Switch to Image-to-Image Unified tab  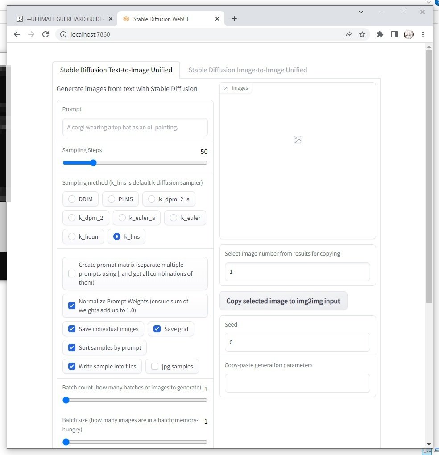248,70
